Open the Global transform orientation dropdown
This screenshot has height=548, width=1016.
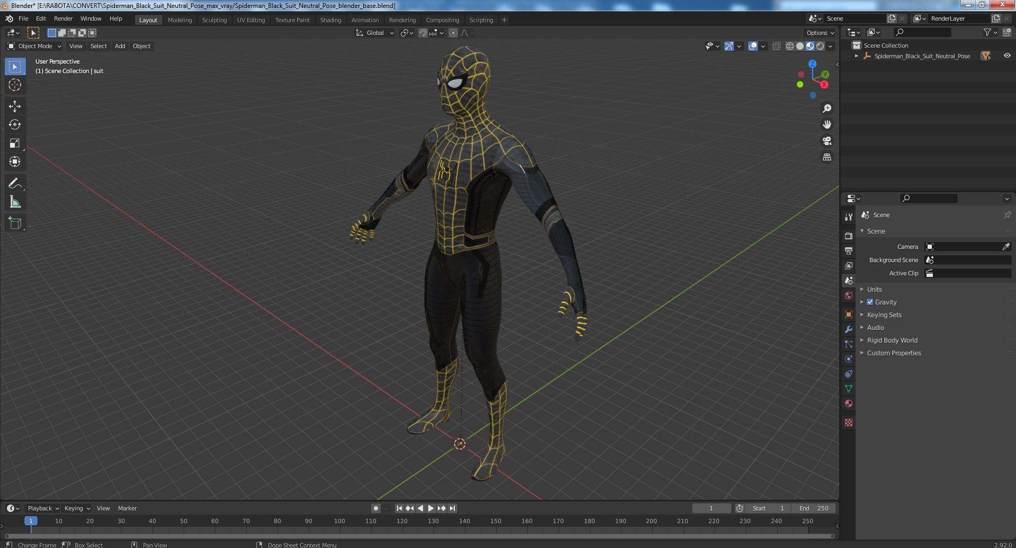[374, 33]
